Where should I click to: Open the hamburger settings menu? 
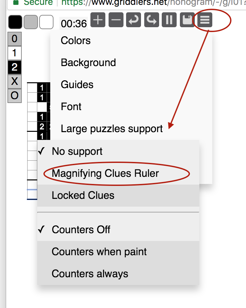pyautogui.click(x=205, y=20)
